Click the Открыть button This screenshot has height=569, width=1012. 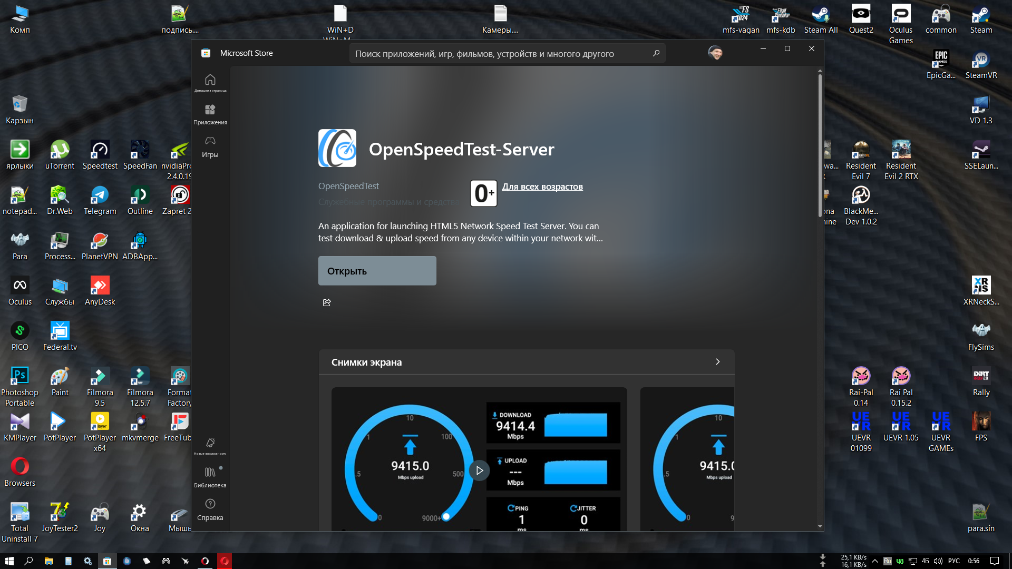(377, 271)
